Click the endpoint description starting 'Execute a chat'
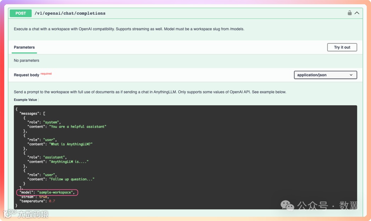This screenshot has width=371, height=221. click(x=129, y=29)
